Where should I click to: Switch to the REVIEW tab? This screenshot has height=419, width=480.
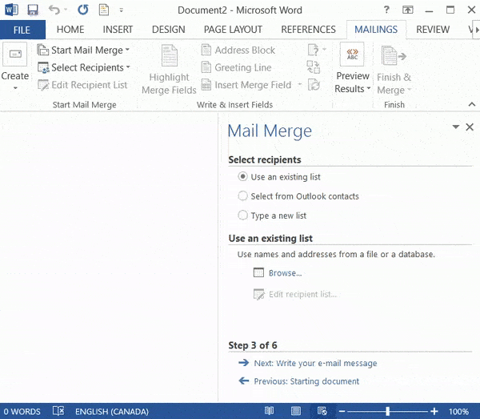click(433, 30)
